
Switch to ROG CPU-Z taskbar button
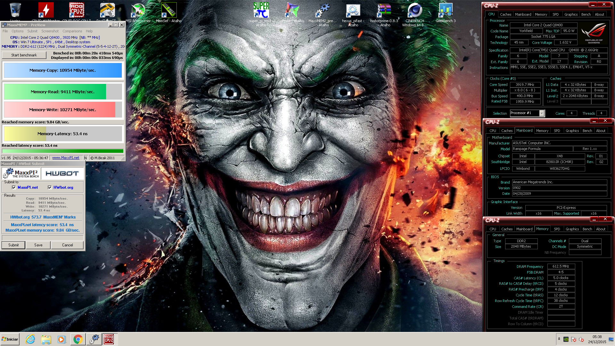(x=109, y=339)
